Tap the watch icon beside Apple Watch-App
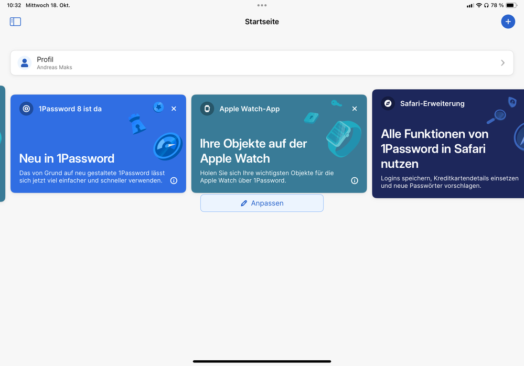The height and width of the screenshot is (366, 524). click(207, 109)
